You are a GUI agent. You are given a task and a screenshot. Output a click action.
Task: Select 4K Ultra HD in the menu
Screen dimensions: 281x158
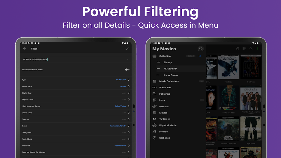click(x=170, y=69)
